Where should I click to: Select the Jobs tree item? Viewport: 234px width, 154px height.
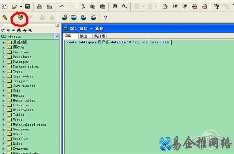click(x=17, y=91)
